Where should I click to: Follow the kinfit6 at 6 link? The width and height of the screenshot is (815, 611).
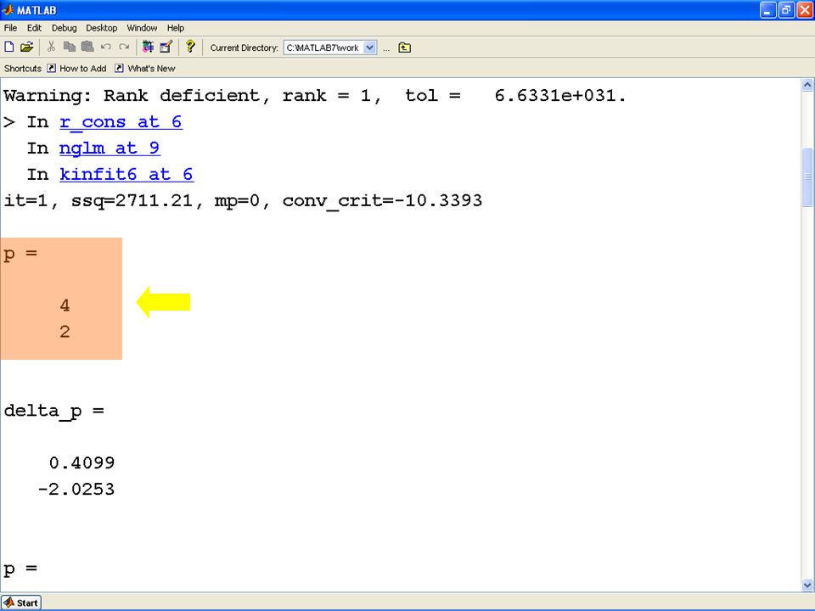[x=126, y=174]
